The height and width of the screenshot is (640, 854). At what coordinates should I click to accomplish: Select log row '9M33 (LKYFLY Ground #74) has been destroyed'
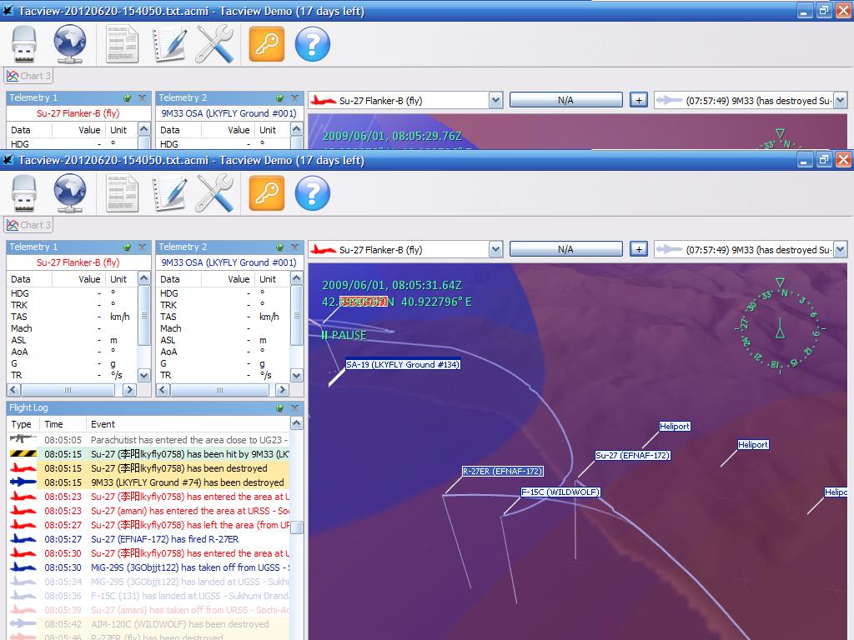click(x=148, y=482)
